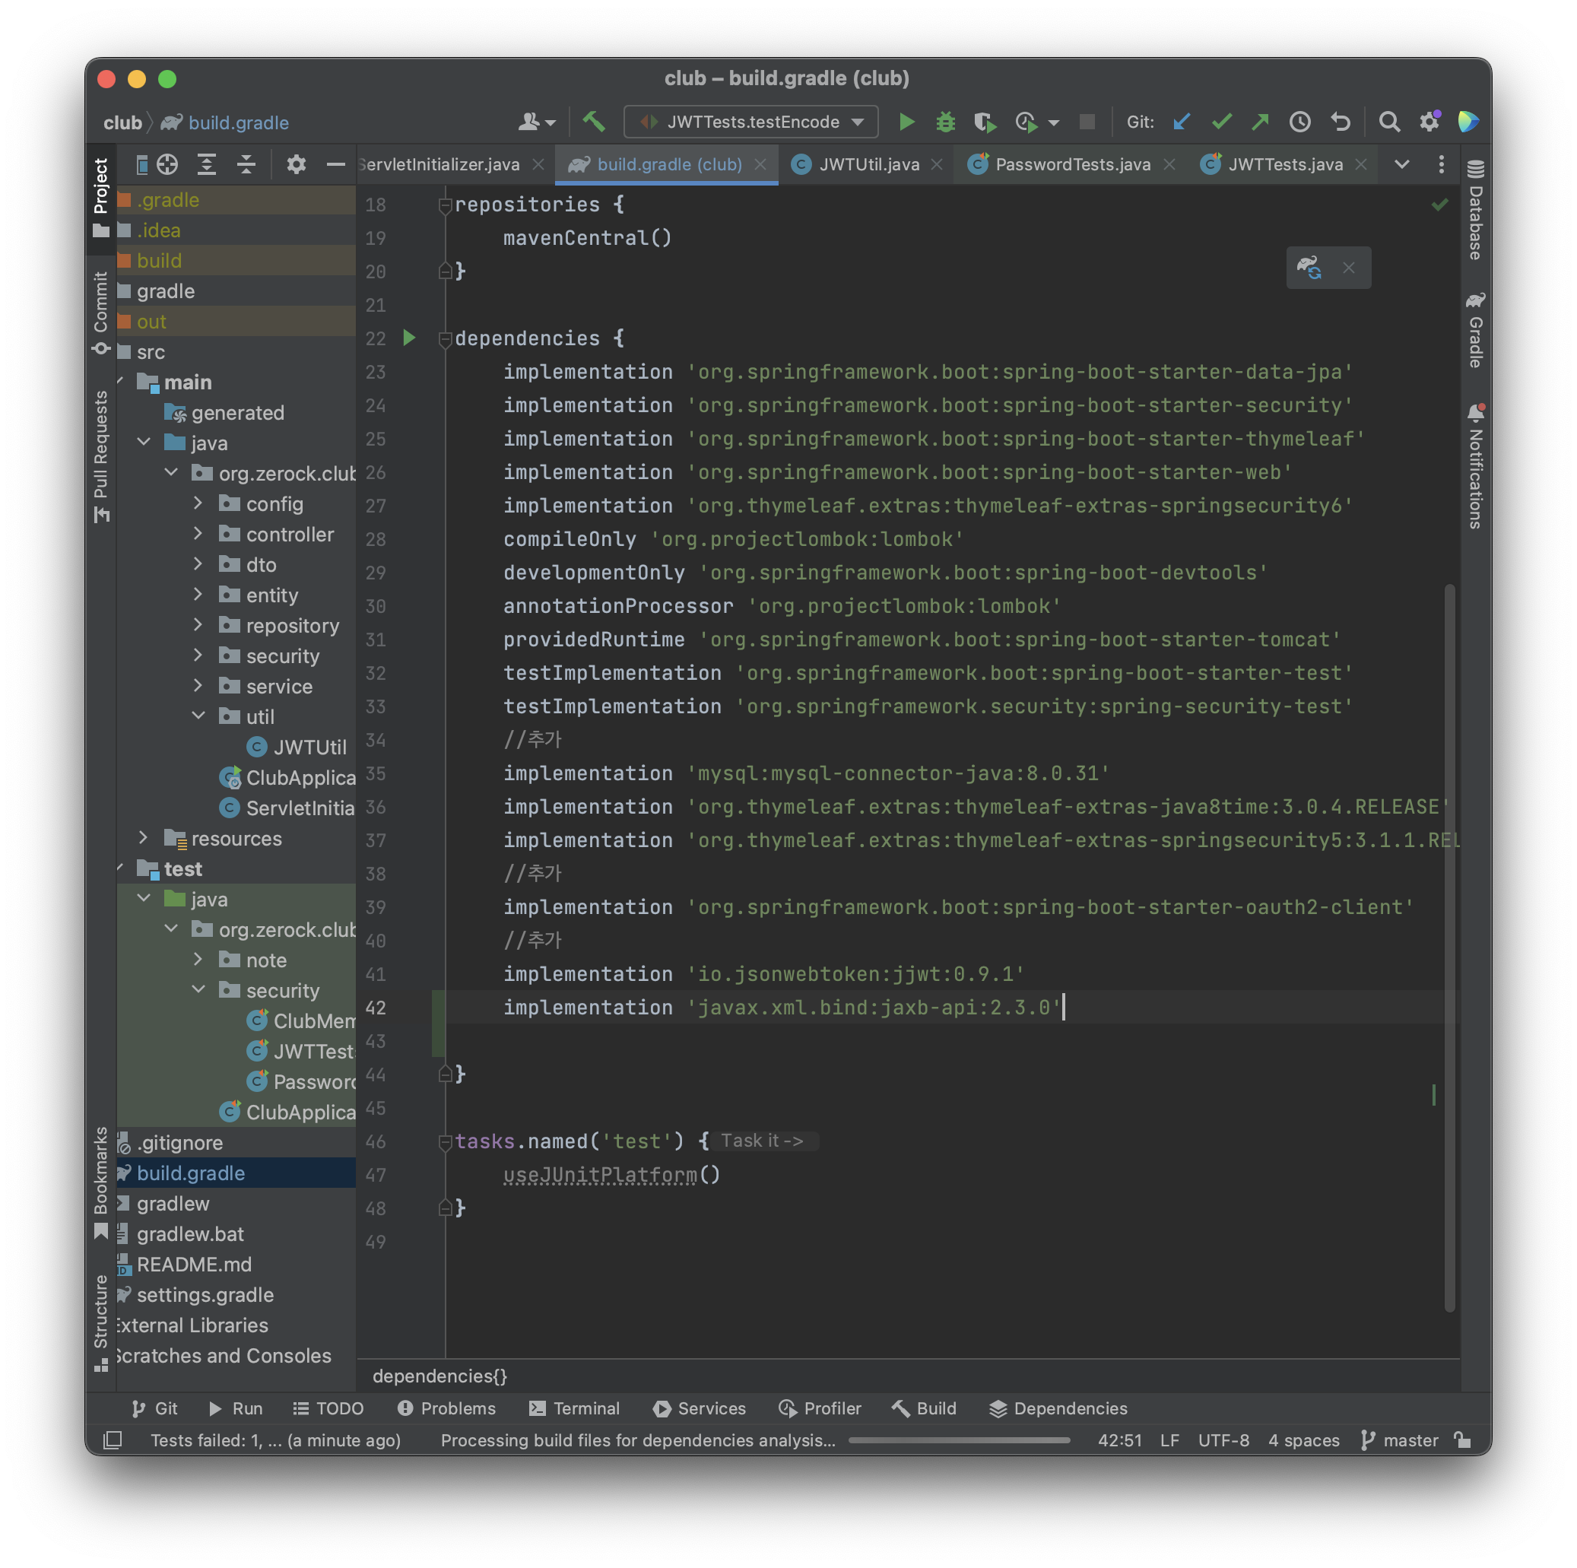
Task: Show hidden editor tabs chevron
Action: pyautogui.click(x=1401, y=165)
